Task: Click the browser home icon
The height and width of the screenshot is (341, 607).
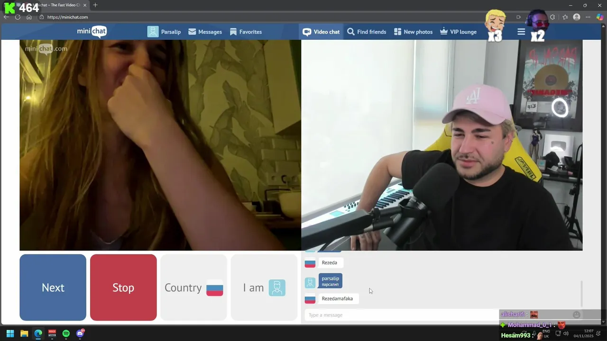Action: (29, 17)
